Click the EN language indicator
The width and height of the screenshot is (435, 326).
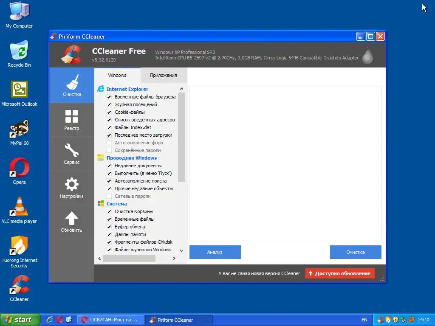click(364, 320)
